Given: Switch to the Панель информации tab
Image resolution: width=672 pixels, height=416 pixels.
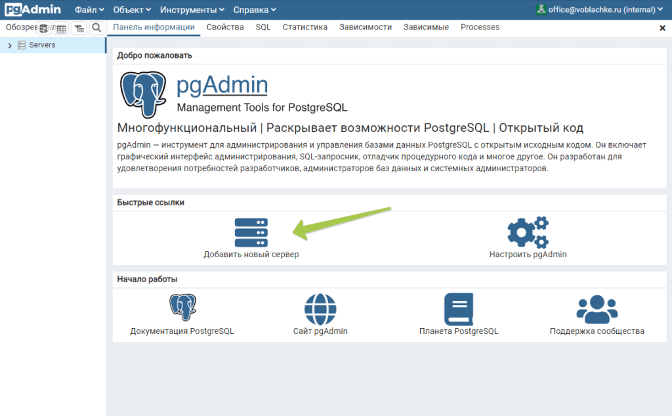Looking at the screenshot, I should [x=154, y=27].
